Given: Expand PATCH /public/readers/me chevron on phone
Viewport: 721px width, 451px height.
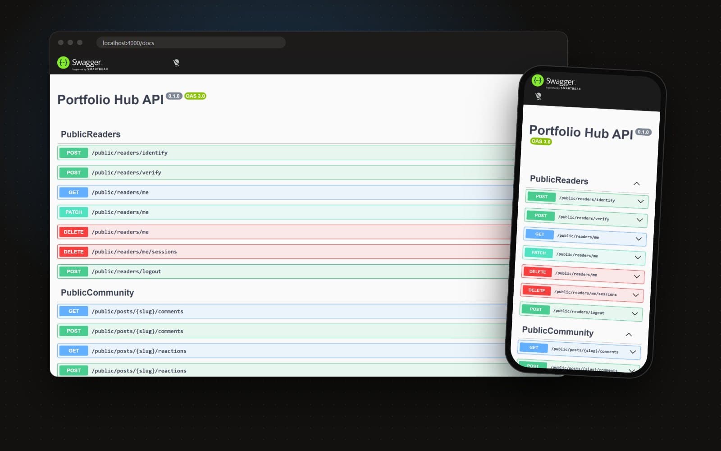Looking at the screenshot, I should (x=638, y=258).
